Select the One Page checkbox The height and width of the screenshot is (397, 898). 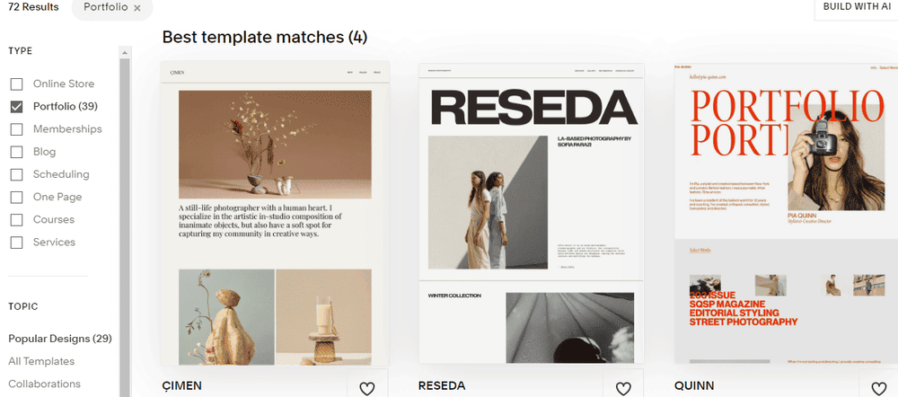[16, 197]
